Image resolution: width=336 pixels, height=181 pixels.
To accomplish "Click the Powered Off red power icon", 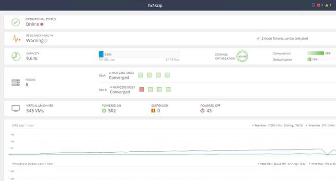I will point(202,111).
